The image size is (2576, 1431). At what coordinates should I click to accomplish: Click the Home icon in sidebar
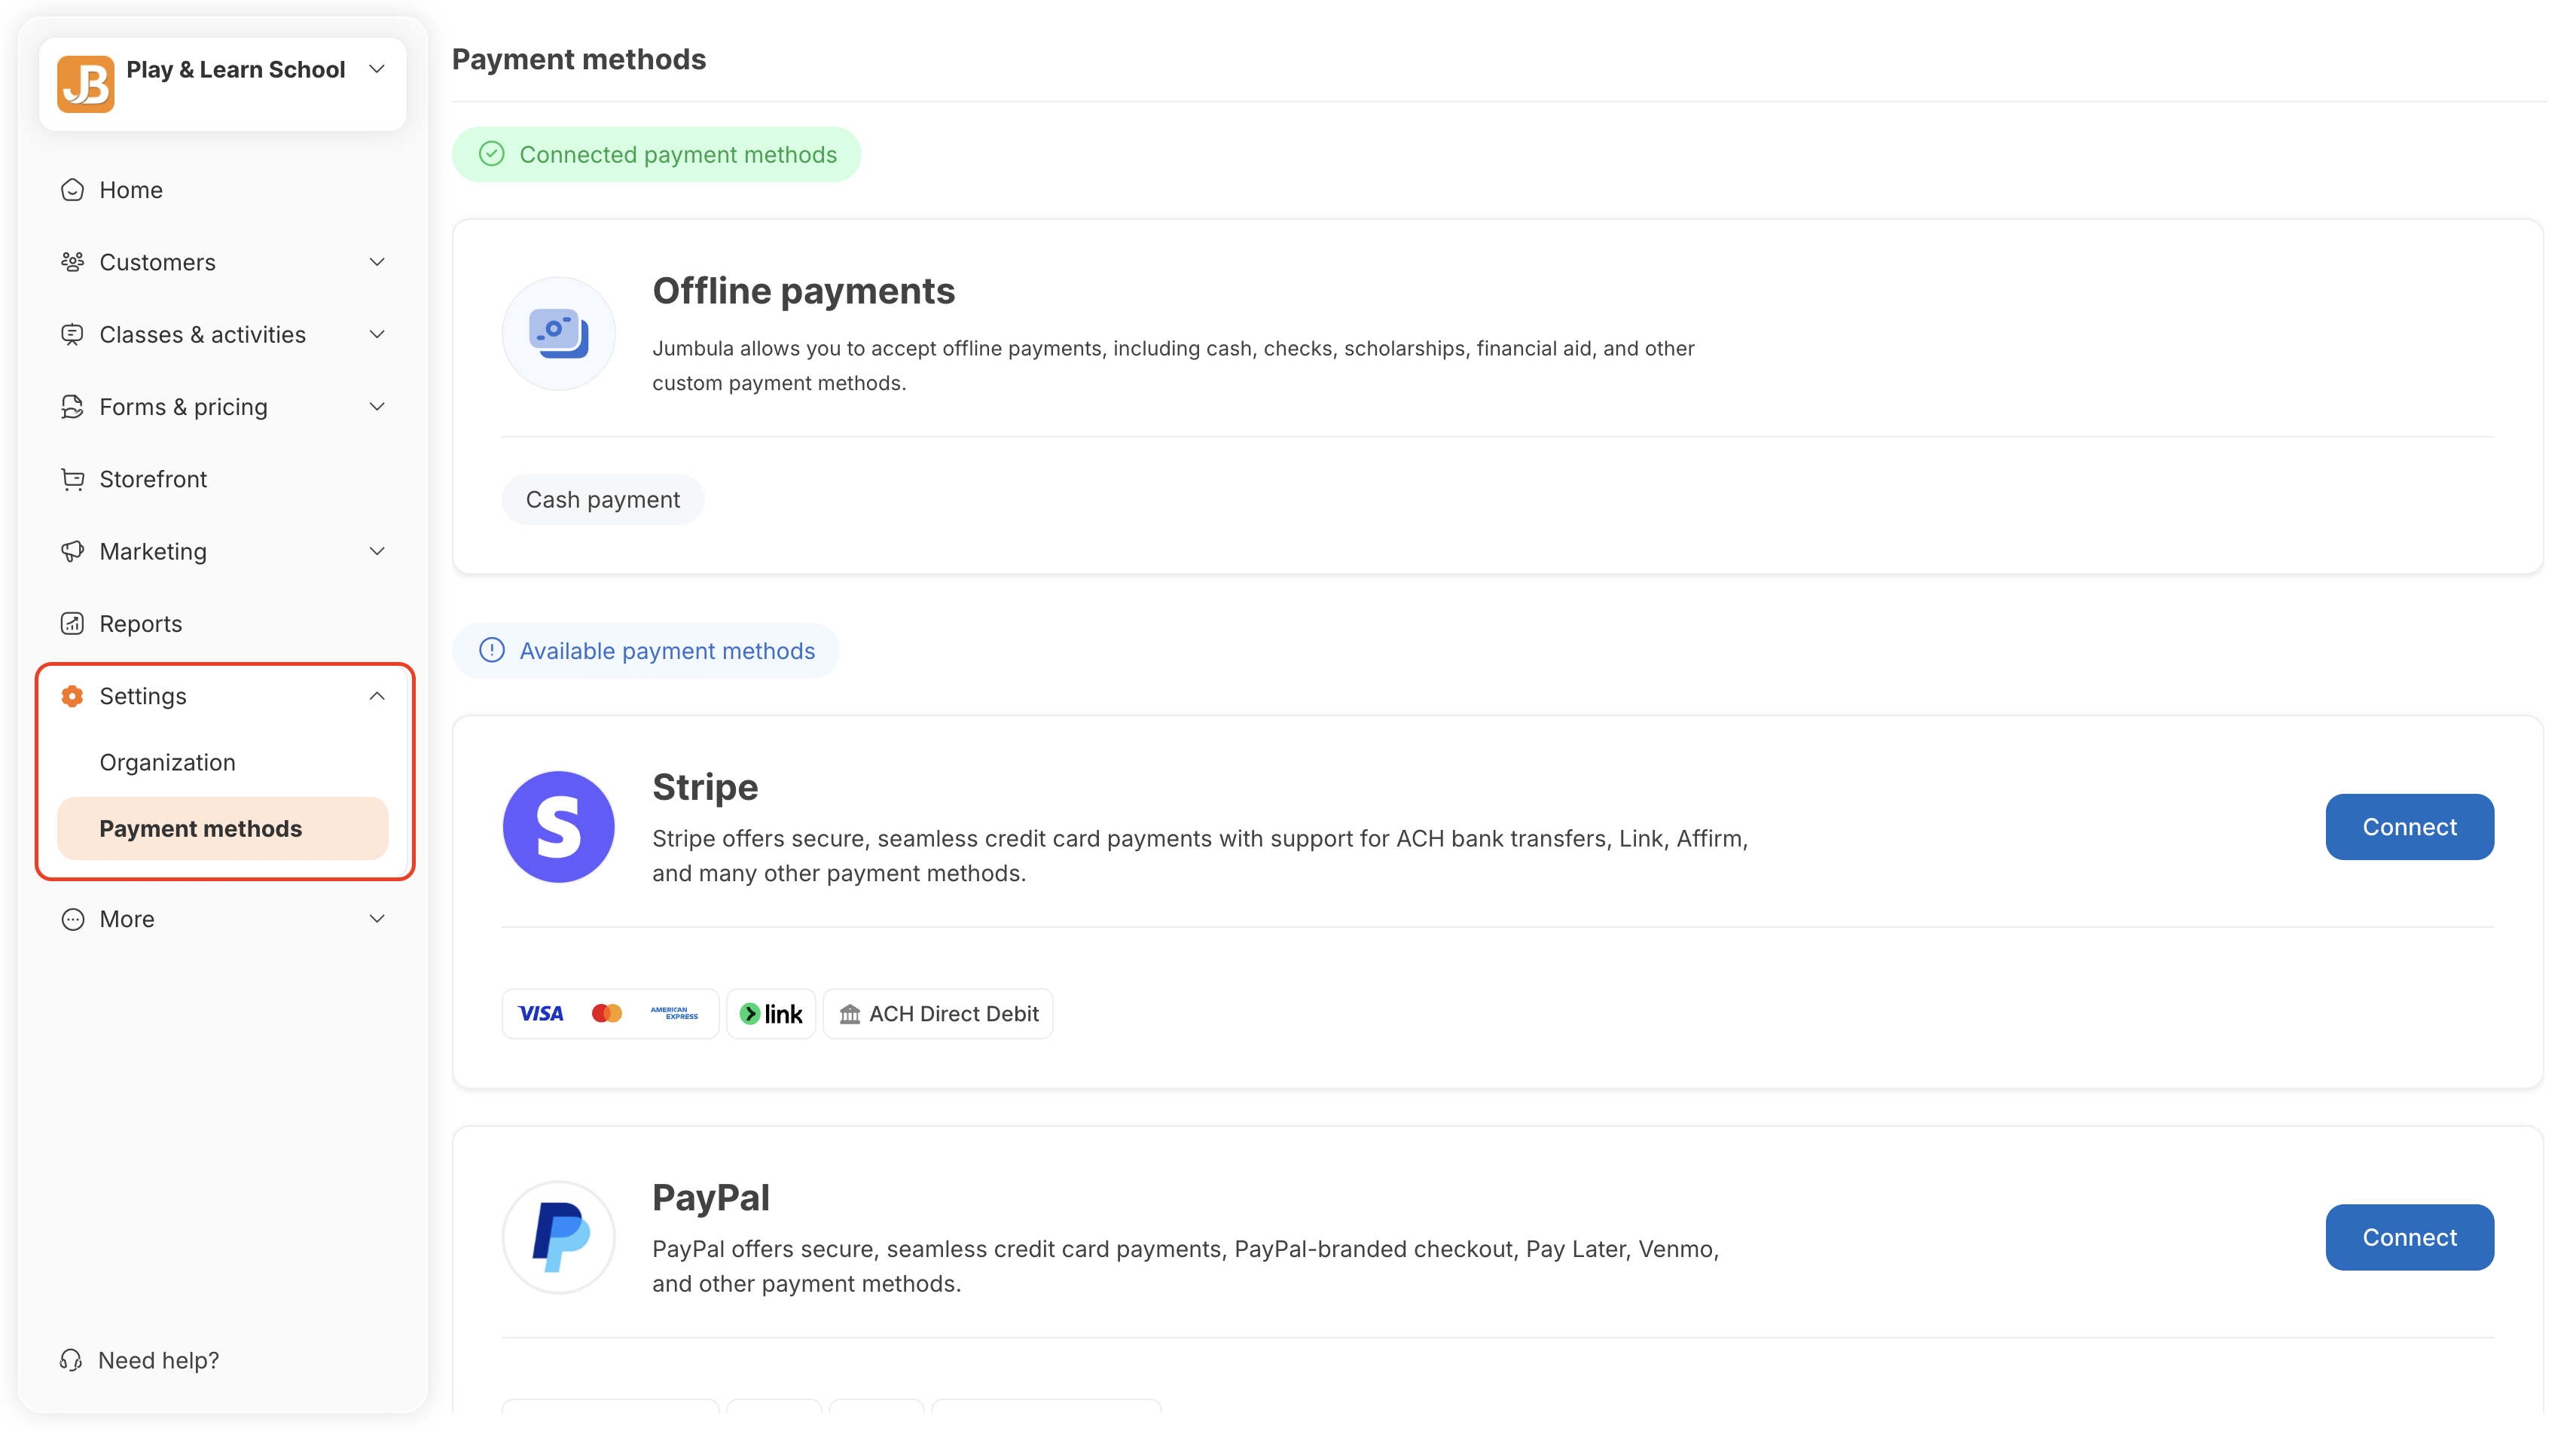point(72,190)
